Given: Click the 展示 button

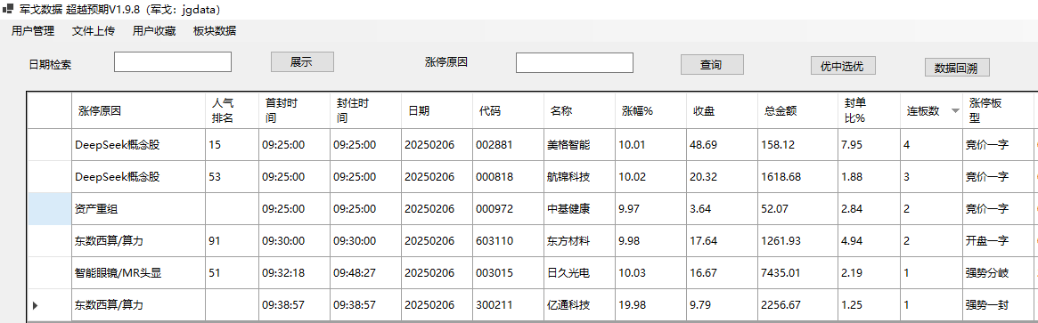Looking at the screenshot, I should (302, 62).
